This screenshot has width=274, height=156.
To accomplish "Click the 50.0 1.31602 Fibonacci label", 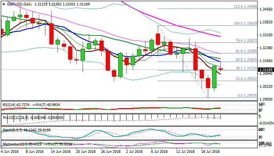I will click(x=246, y=60).
